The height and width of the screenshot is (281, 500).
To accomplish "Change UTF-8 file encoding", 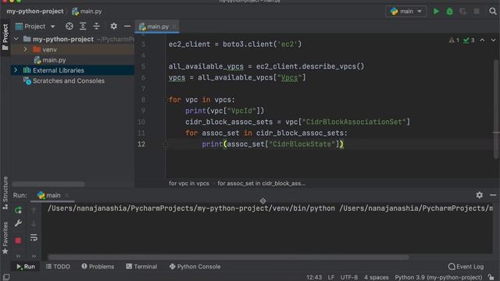I will pyautogui.click(x=349, y=278).
